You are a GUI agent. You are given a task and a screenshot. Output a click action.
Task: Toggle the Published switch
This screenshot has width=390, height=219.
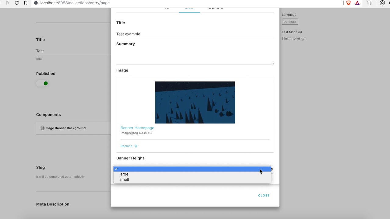point(42,83)
